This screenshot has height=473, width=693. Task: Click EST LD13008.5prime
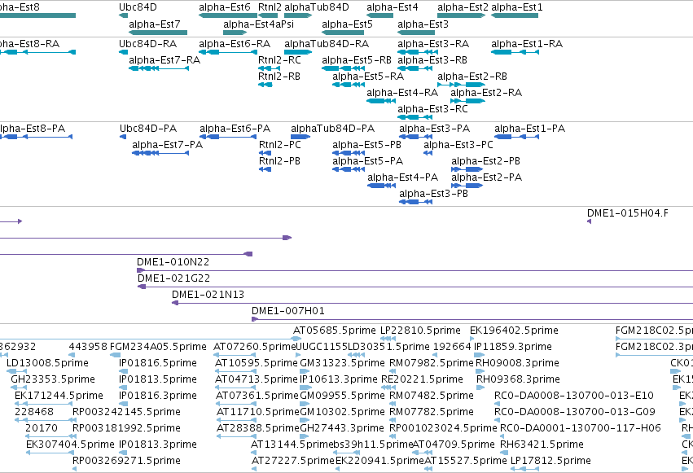pyautogui.click(x=47, y=363)
